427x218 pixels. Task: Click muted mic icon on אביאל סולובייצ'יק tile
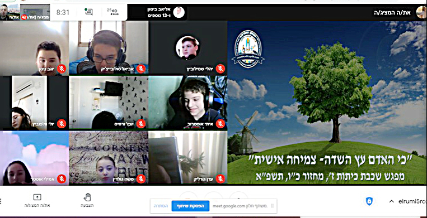(141, 69)
